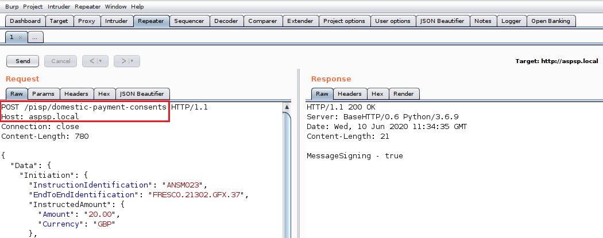Click the Target: http://aspsp.local label
The image size is (603, 238).
pos(556,61)
